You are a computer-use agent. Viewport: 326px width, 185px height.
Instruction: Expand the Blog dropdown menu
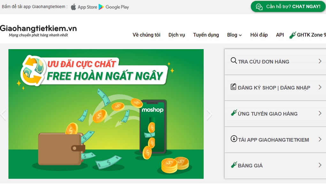[234, 35]
